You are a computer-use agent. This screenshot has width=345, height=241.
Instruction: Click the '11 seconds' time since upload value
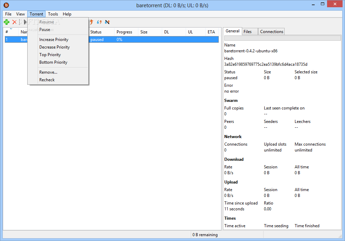point(234,209)
